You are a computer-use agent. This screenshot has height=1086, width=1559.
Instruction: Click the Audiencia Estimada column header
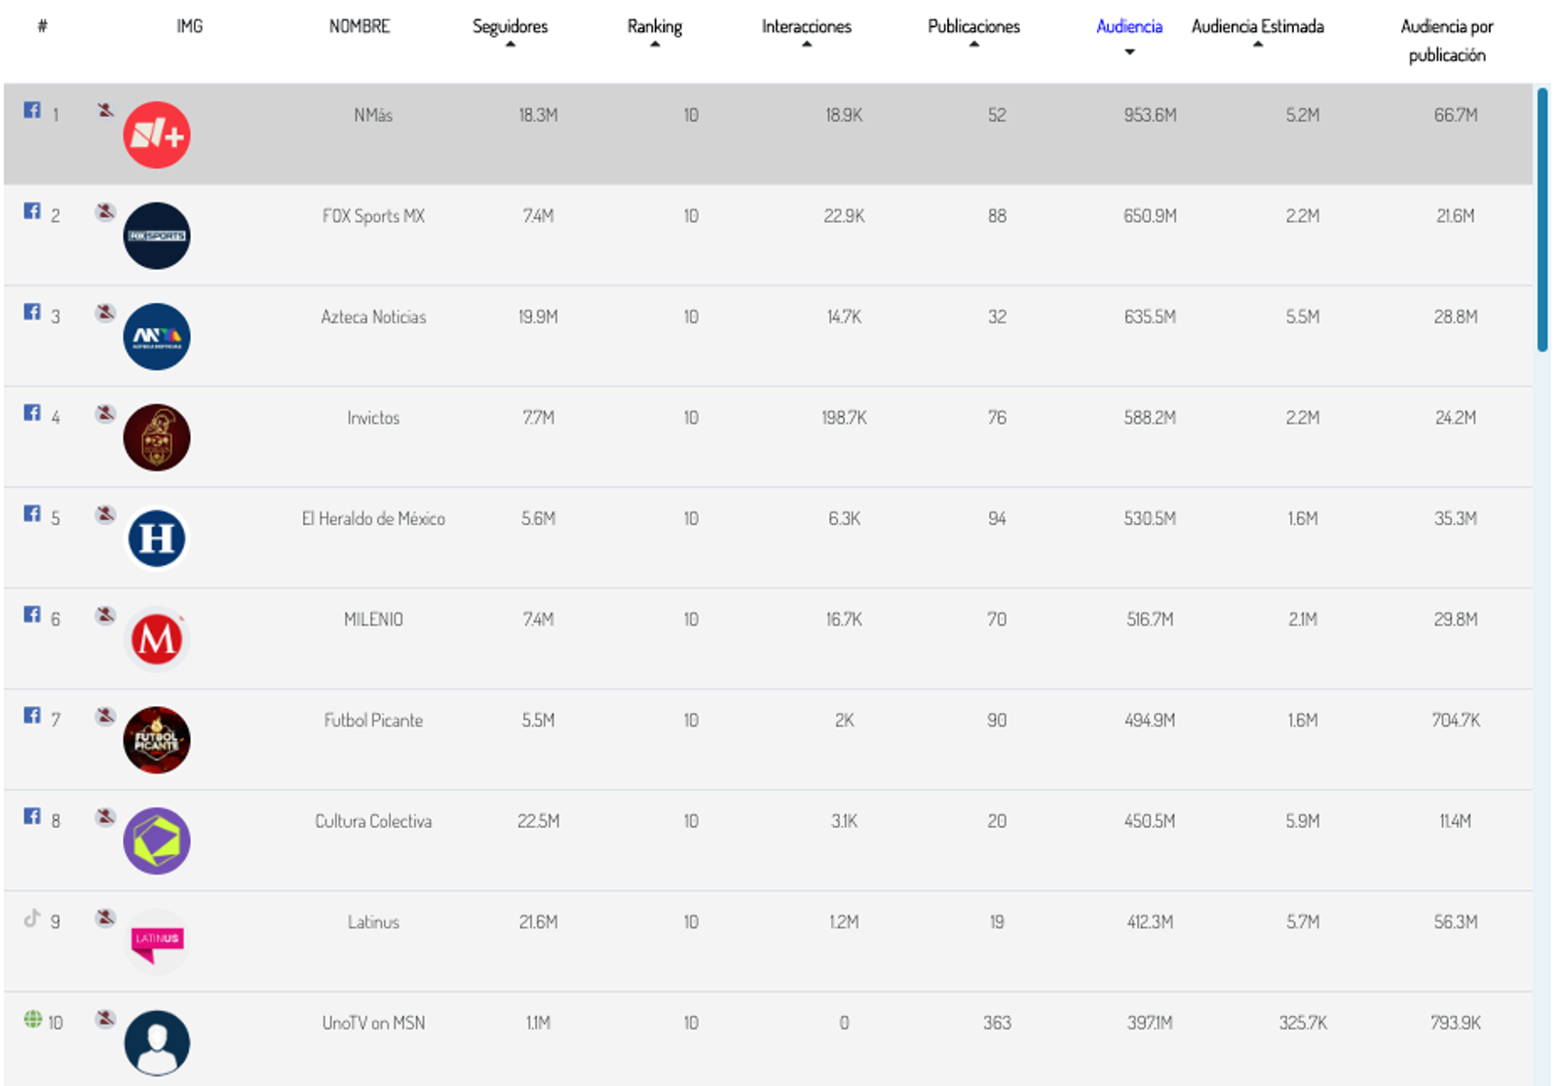point(1258,26)
